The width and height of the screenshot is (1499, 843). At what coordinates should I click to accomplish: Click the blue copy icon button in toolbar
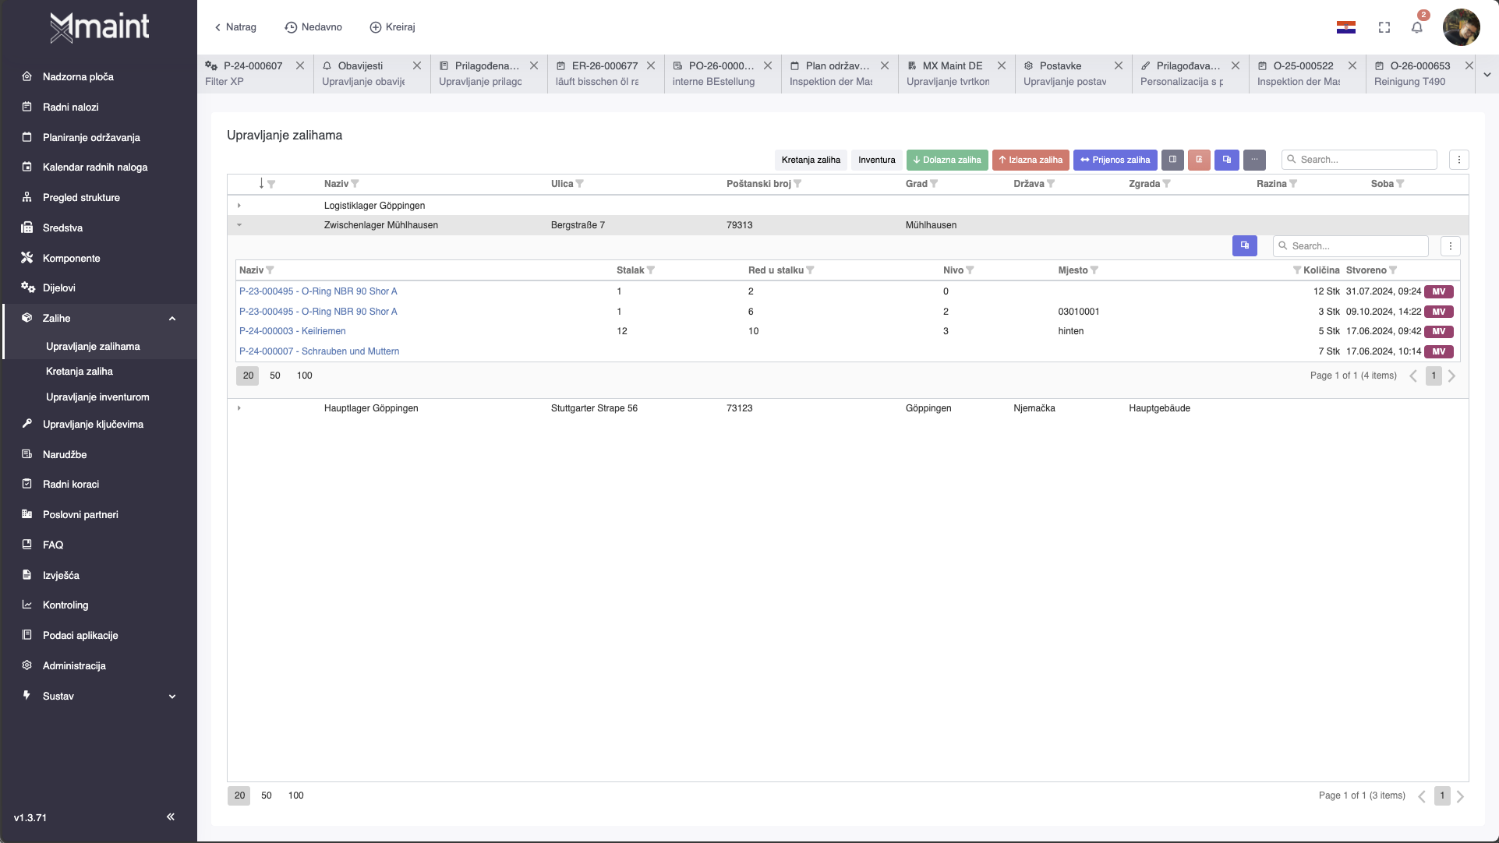(x=1226, y=160)
